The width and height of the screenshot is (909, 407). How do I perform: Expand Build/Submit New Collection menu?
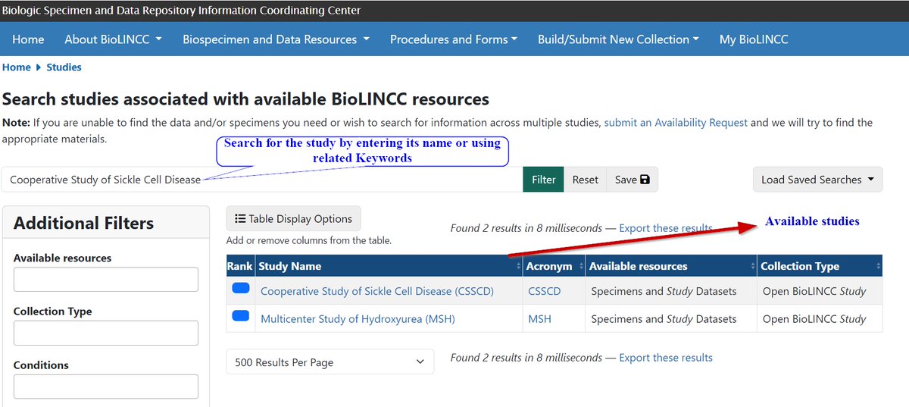click(618, 39)
